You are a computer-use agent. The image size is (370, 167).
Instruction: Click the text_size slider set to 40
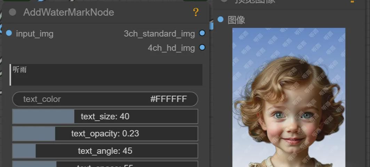pyautogui.click(x=105, y=117)
